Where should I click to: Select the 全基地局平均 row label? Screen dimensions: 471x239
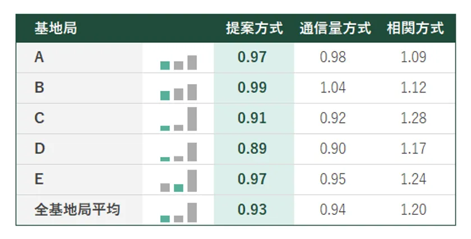pyautogui.click(x=77, y=210)
